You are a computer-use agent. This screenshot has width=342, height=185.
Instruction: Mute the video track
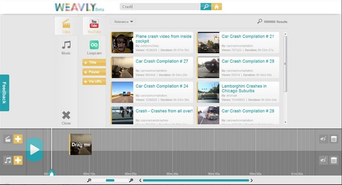[x=323, y=139]
